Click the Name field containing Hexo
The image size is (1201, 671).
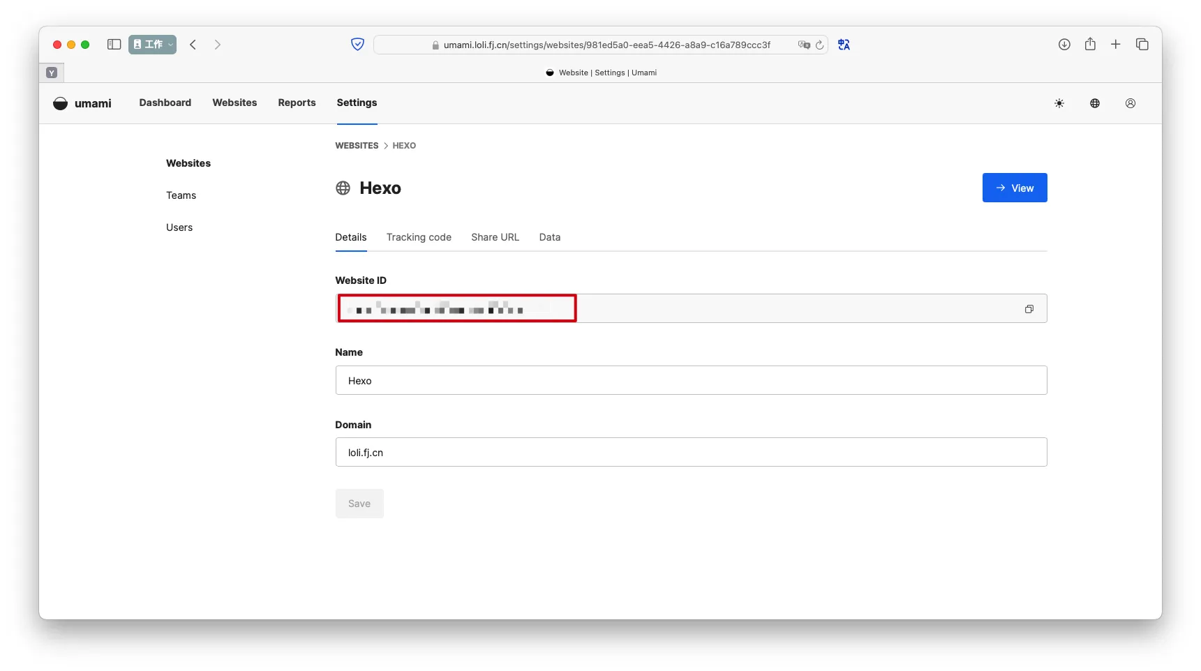pos(691,380)
